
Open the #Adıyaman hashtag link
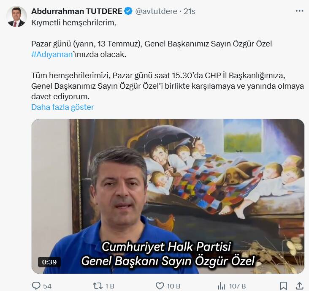[x=52, y=54]
